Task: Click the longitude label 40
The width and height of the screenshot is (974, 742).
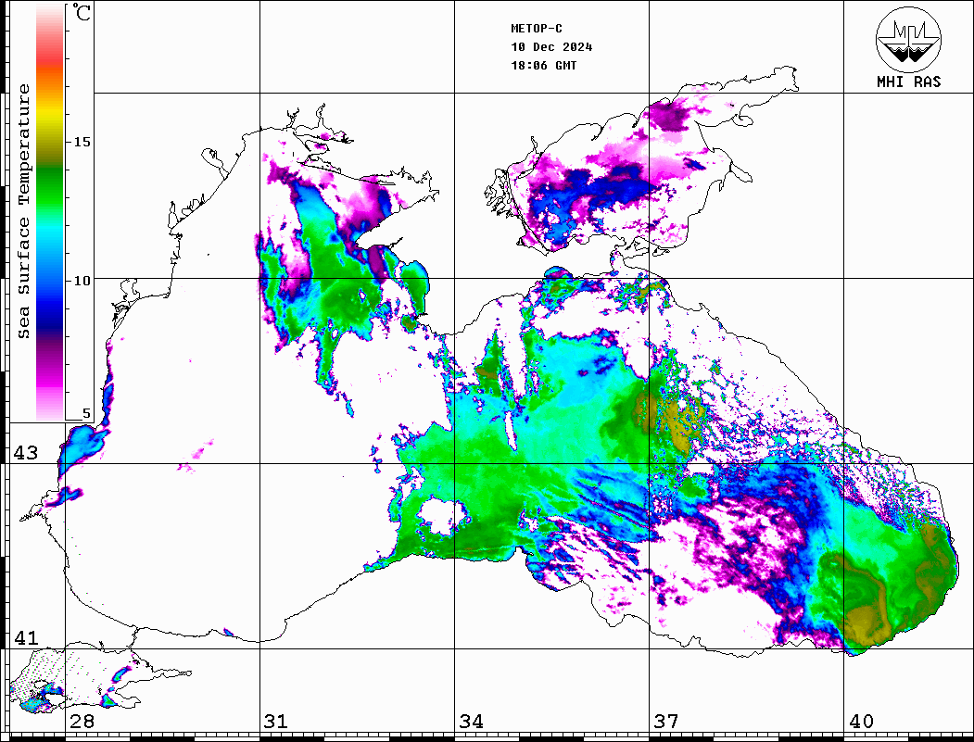Action: click(x=861, y=722)
